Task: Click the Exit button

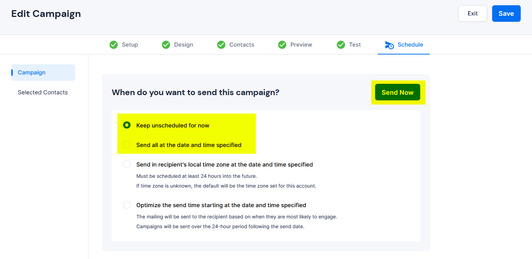Action: [x=473, y=14]
